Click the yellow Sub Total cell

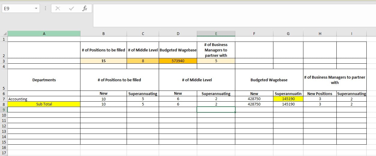tap(44, 104)
